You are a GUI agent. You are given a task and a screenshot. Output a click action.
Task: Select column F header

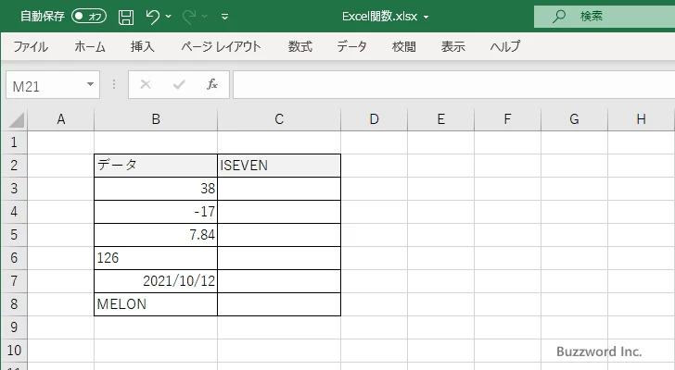tap(507, 119)
